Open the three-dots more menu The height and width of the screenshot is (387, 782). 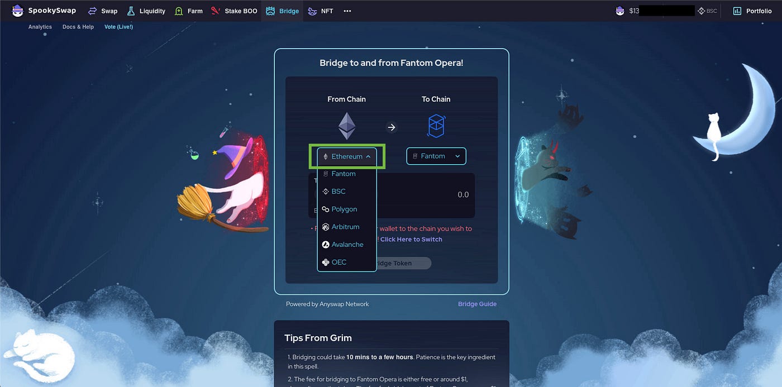coord(347,11)
